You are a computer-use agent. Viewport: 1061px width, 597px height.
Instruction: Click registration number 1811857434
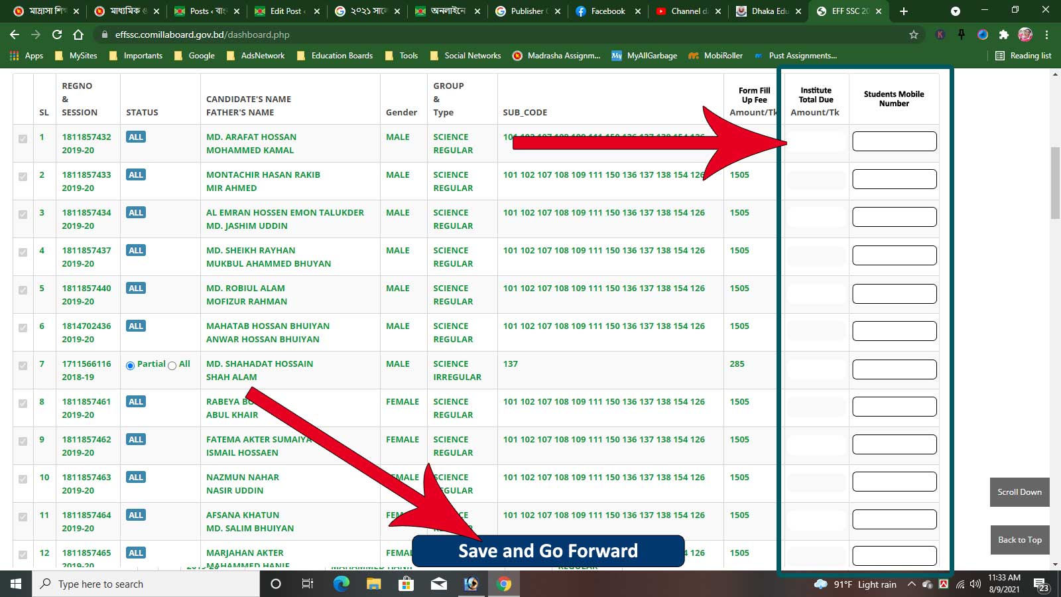86,212
